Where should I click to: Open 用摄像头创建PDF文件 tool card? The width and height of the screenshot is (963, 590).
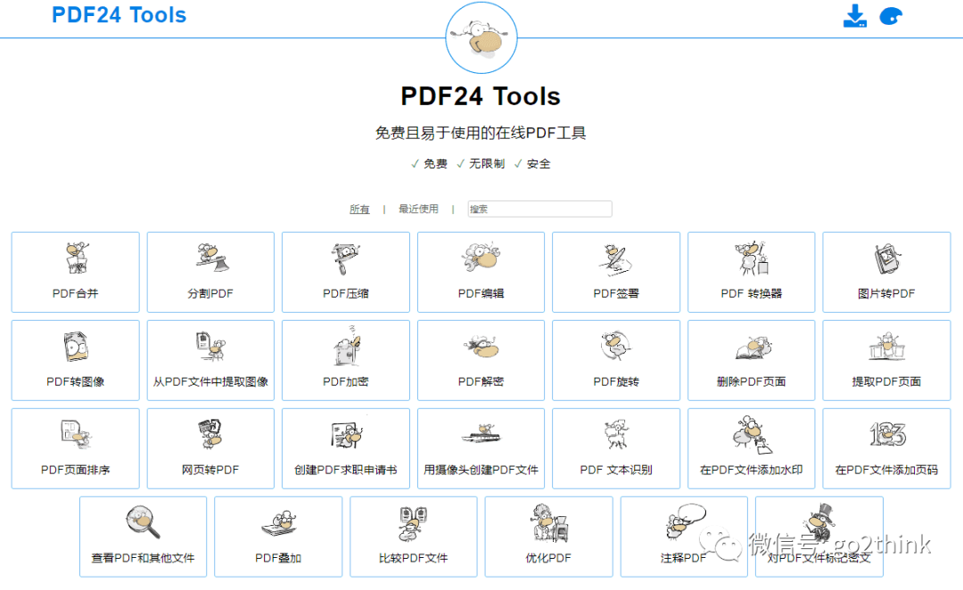click(481, 448)
